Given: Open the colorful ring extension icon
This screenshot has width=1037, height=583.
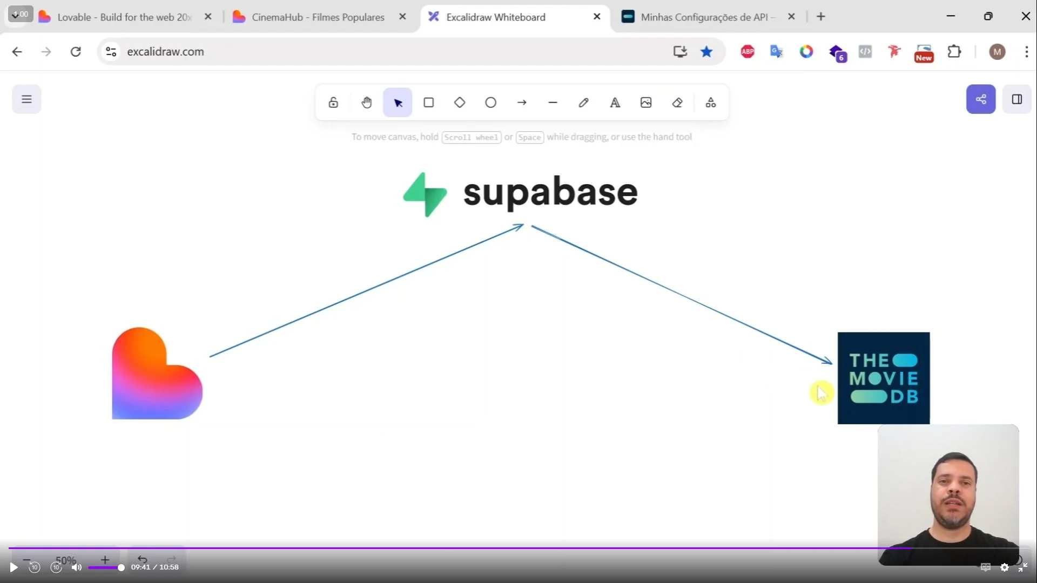Looking at the screenshot, I should click(x=806, y=52).
